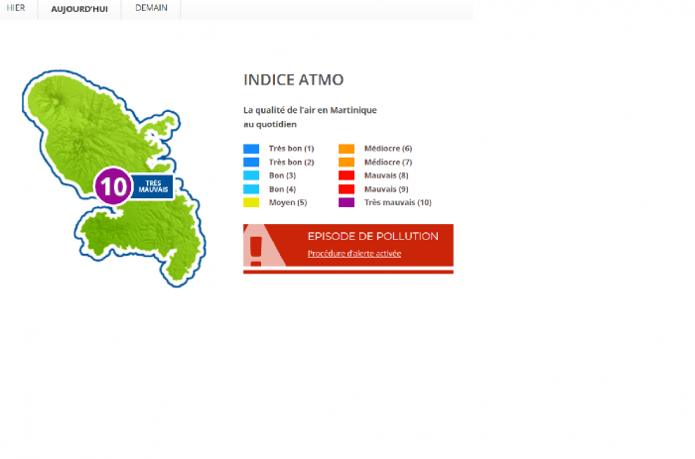Click the Mauvais (9) red swatch
The image size is (695, 459).
(347, 189)
